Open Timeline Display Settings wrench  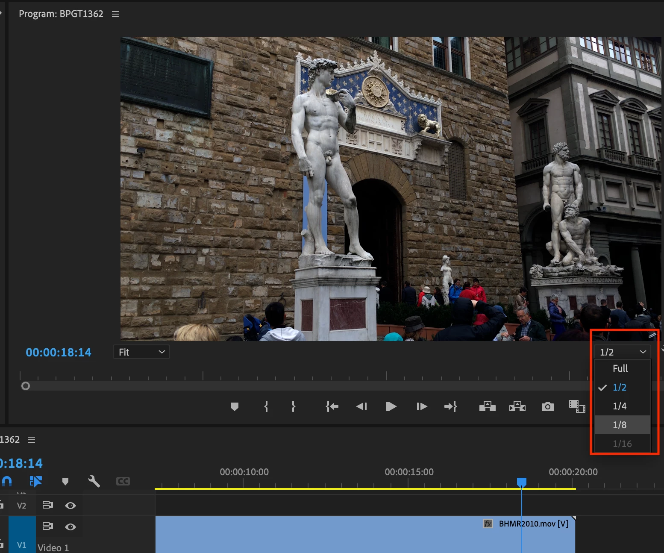pyautogui.click(x=94, y=482)
